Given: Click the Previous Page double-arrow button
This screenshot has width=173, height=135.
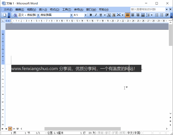Looking at the screenshot, I should coord(171,117).
